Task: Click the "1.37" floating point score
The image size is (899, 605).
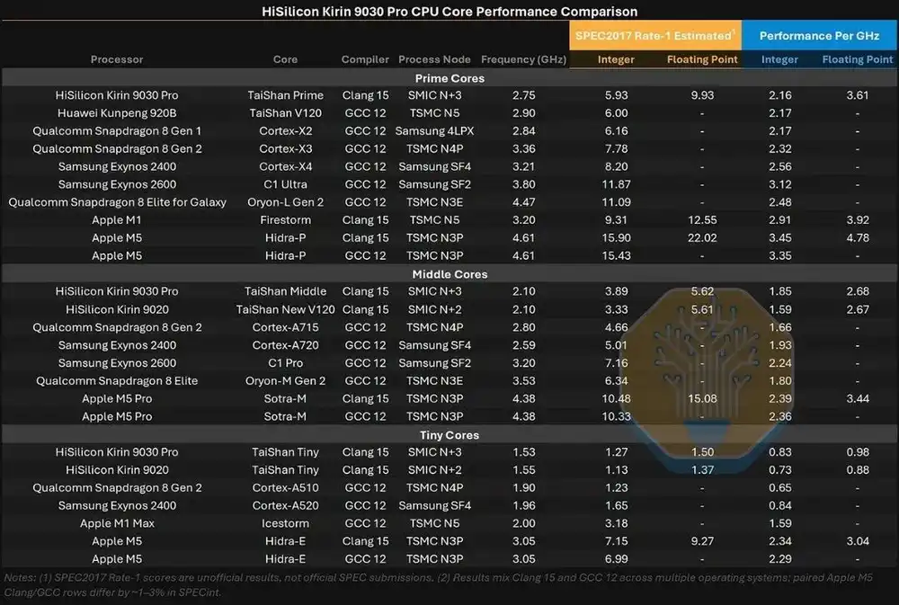Action: click(x=702, y=470)
